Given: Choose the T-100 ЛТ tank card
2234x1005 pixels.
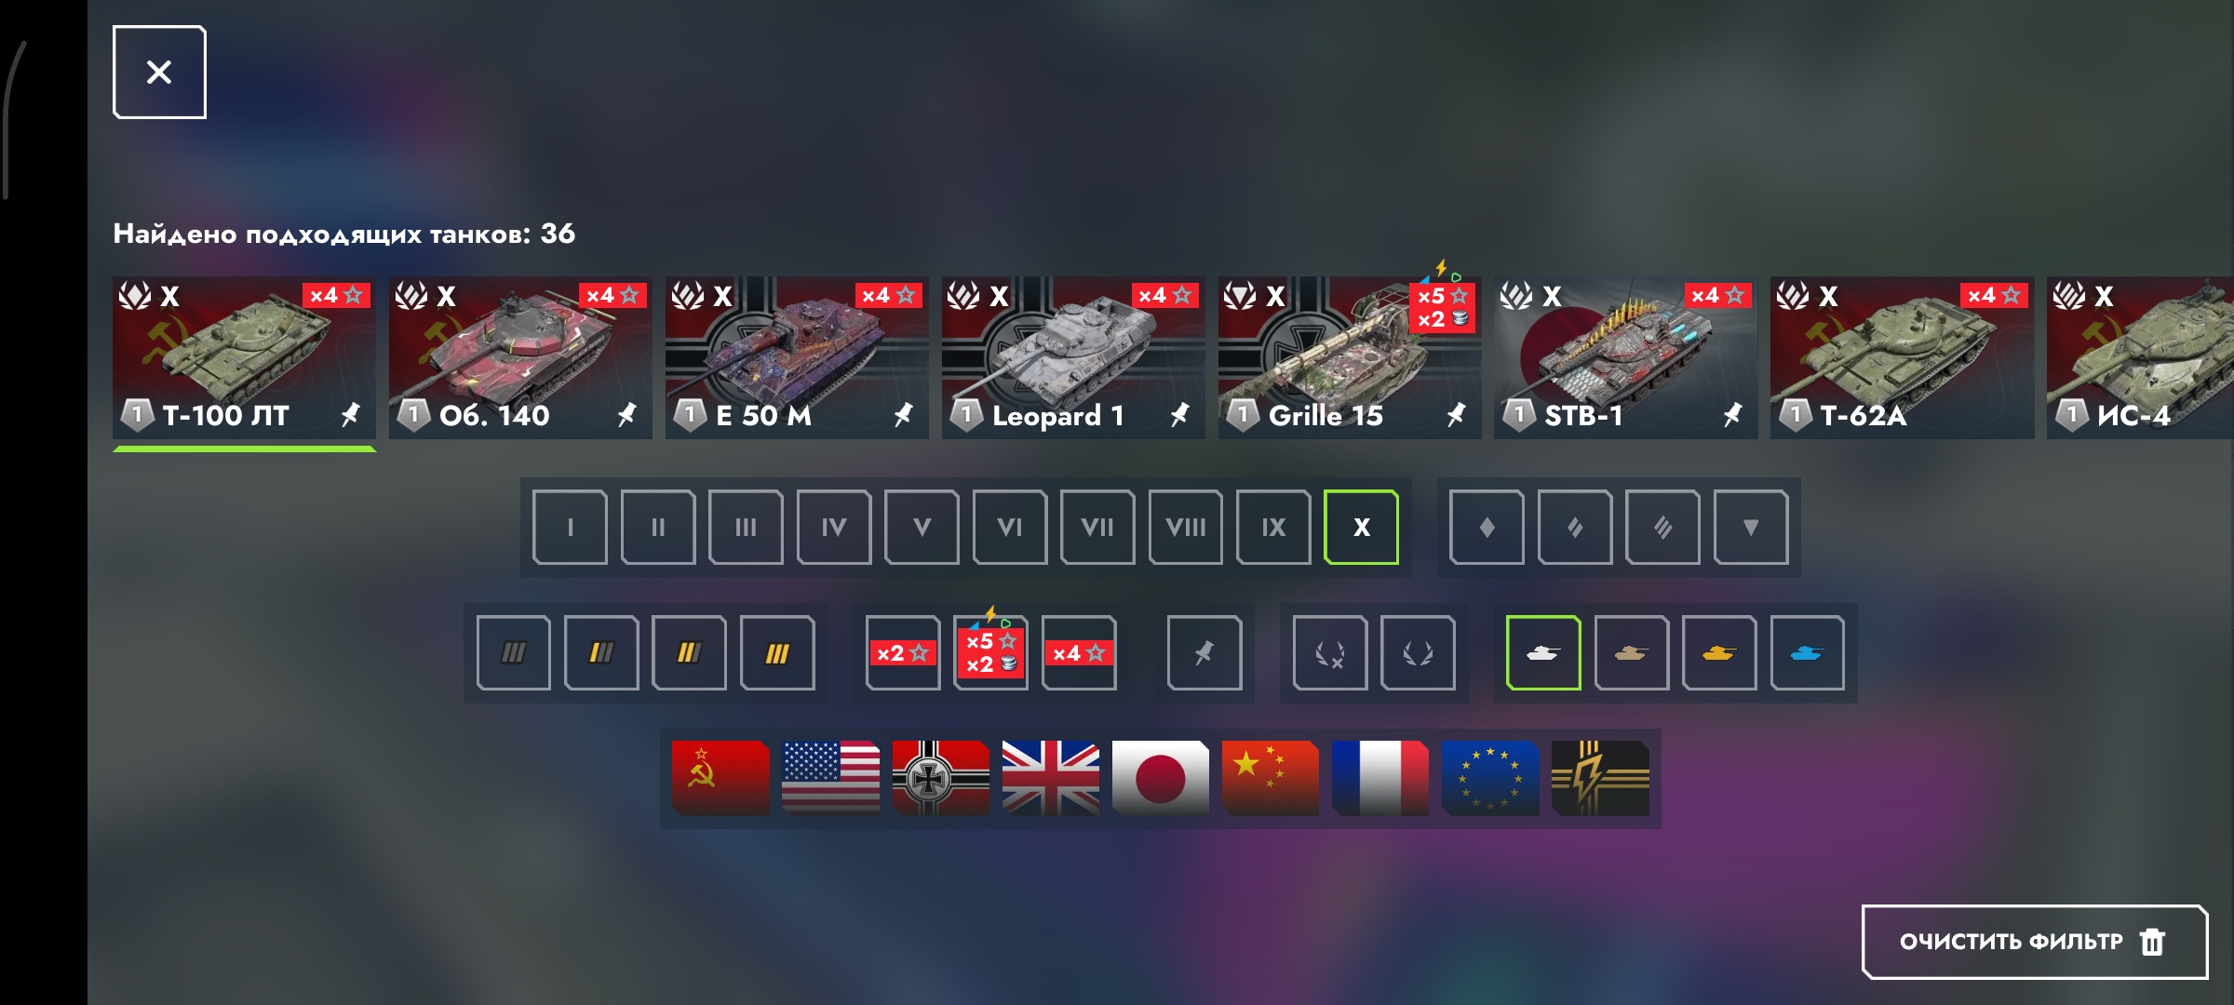Looking at the screenshot, I should tap(244, 357).
